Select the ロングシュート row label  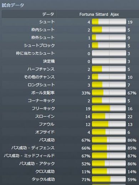coord(41,85)
